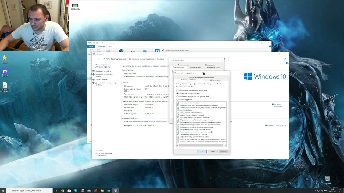344x193 pixels.
Task: Open Chrome from the taskbar
Action: pyautogui.click(x=63, y=191)
